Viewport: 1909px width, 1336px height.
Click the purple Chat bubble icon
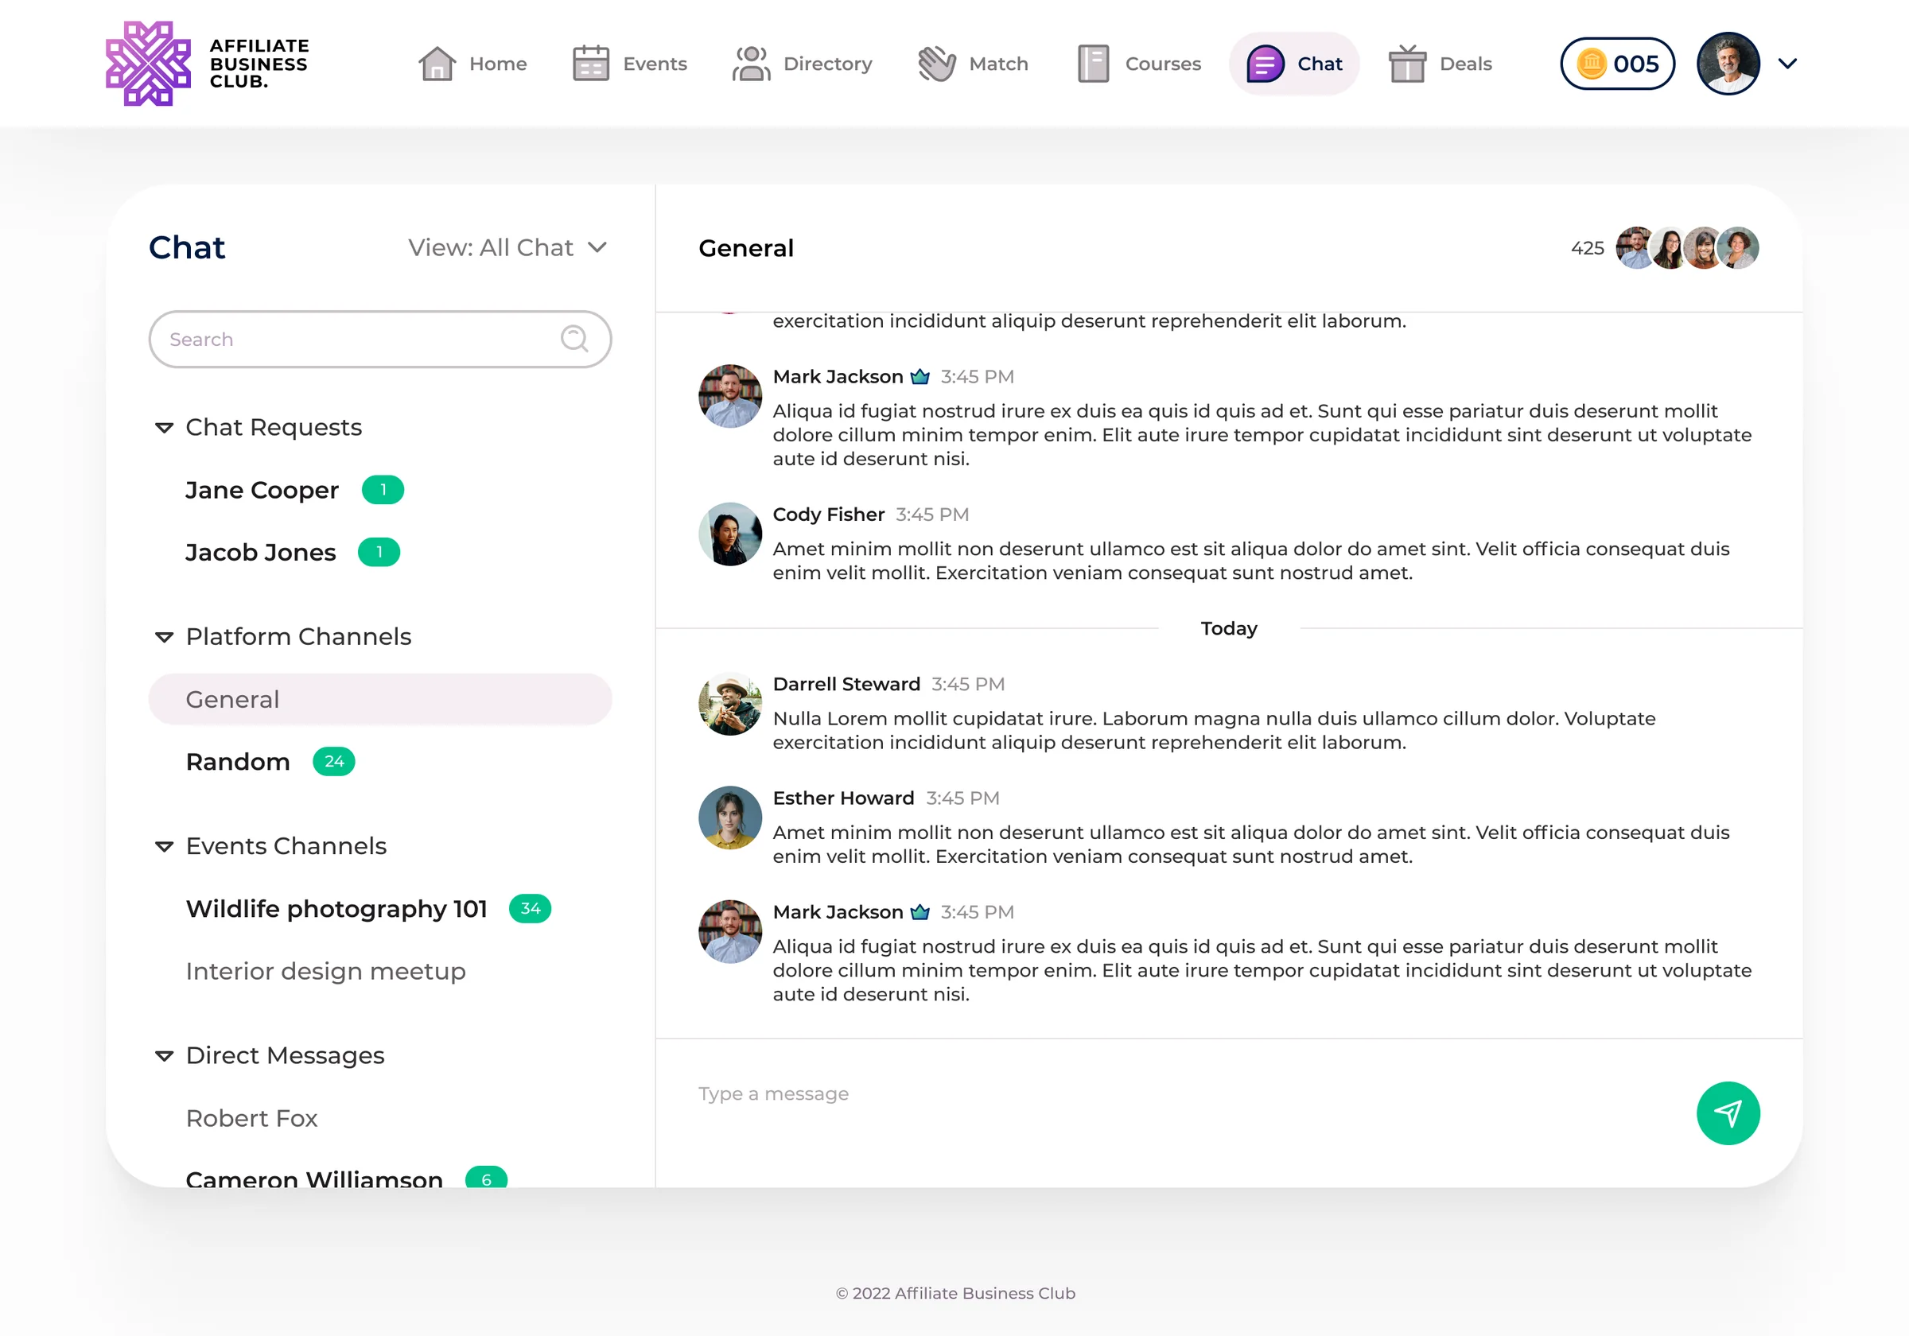[1265, 63]
